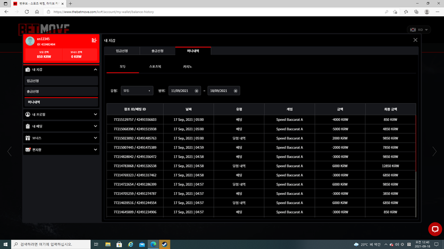
Task: Open browser home page
Action: point(37,12)
